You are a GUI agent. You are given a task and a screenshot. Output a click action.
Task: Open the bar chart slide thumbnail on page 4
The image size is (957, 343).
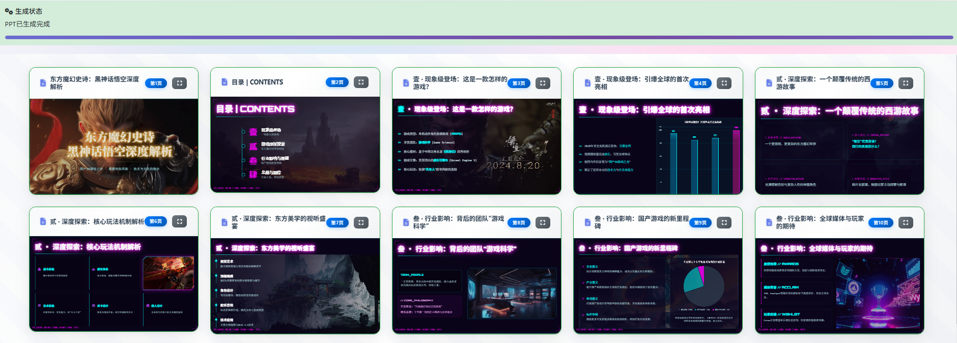coord(658,147)
